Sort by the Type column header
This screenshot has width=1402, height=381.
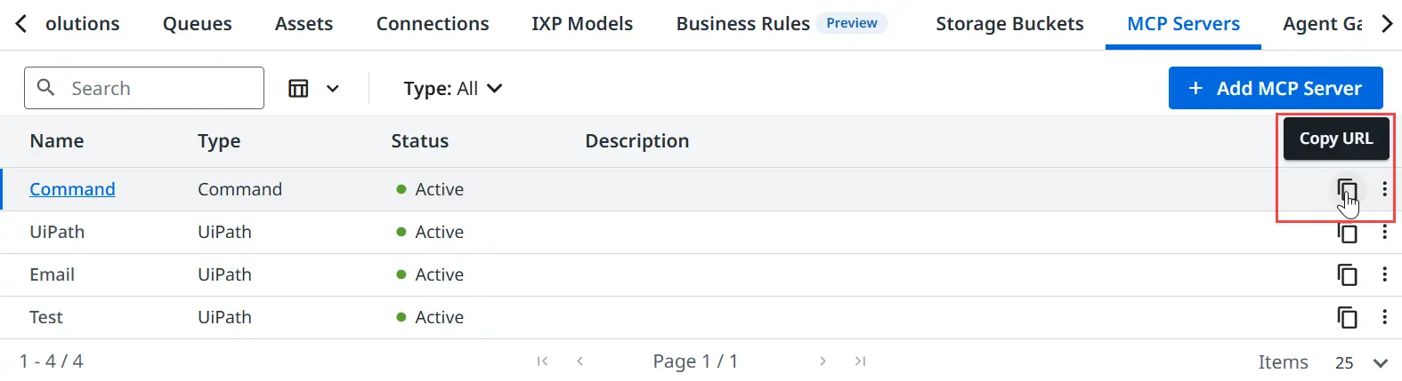tap(219, 140)
